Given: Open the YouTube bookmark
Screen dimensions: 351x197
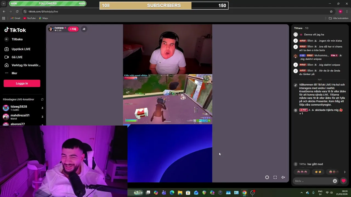Looking at the screenshot, I should [x=29, y=18].
